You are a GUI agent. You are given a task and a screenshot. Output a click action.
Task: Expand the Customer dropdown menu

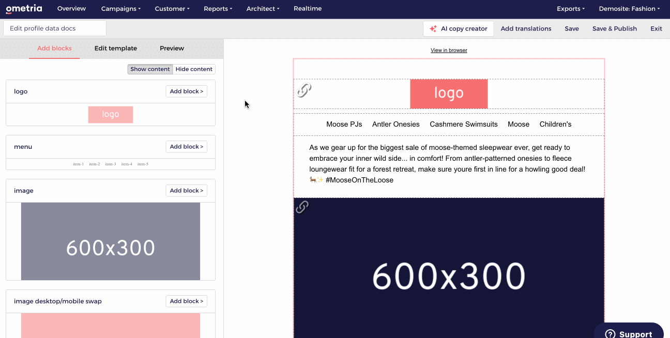tap(172, 9)
